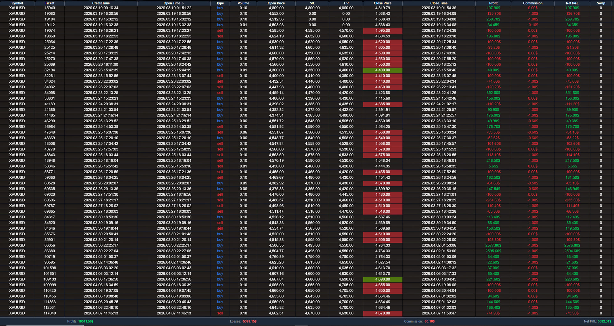Click the Ticket column header
Screen dimensions: 614x326
[50, 3]
